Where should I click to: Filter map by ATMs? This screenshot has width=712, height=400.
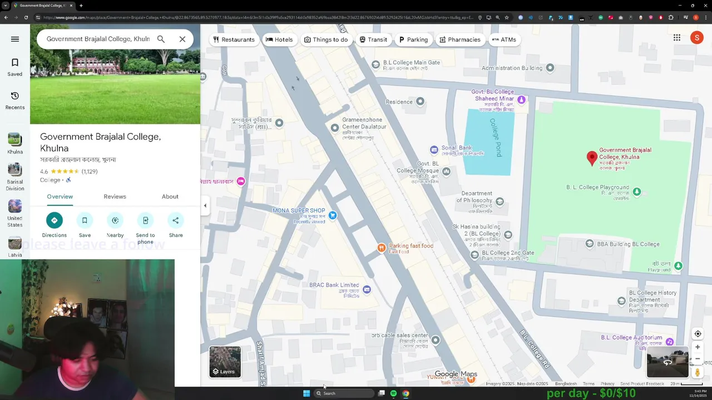[x=504, y=39]
